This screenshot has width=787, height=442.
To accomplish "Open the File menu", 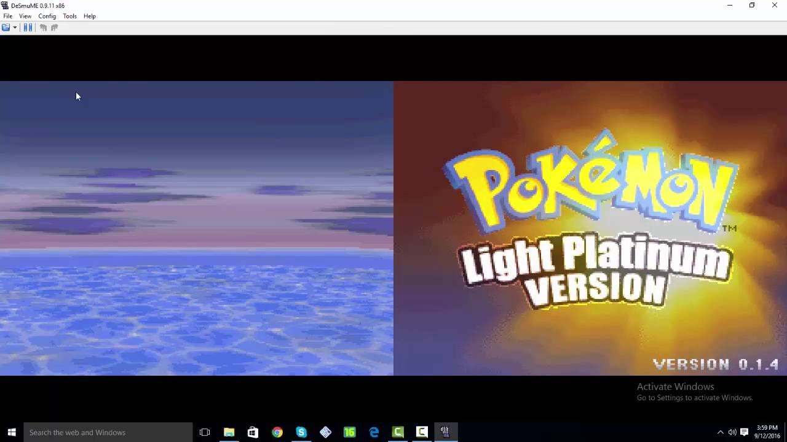I will [8, 16].
